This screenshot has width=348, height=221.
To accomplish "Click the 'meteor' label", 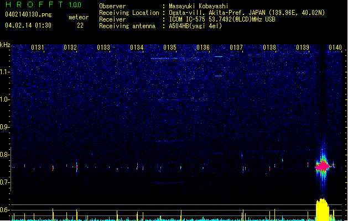I will 79,17.
